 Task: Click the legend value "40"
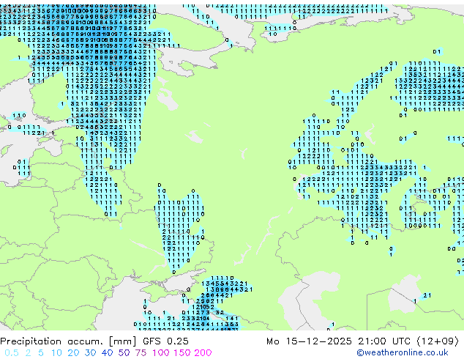click(x=107, y=353)
